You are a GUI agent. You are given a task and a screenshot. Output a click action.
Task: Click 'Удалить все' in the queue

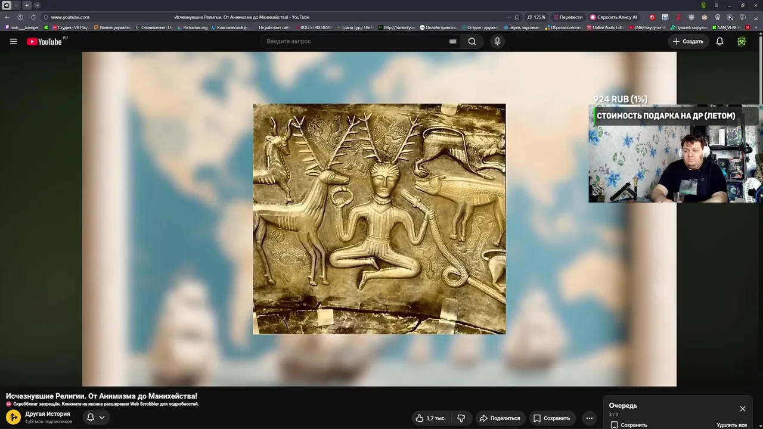731,425
